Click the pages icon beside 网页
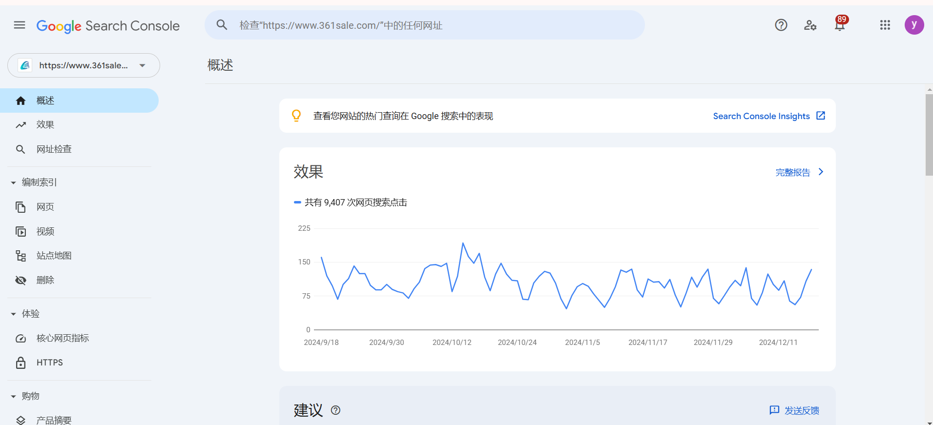Viewport: 933px width, 425px height. pos(21,207)
